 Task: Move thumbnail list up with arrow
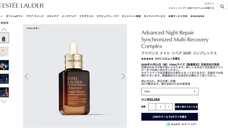pos(4,30)
